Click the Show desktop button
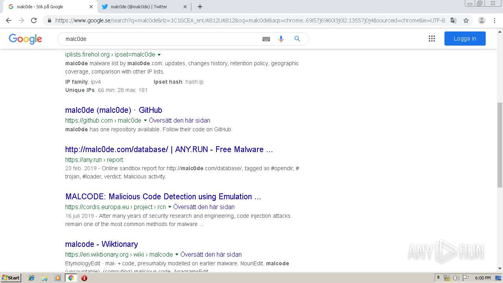The width and height of the screenshot is (503, 283). point(499,278)
